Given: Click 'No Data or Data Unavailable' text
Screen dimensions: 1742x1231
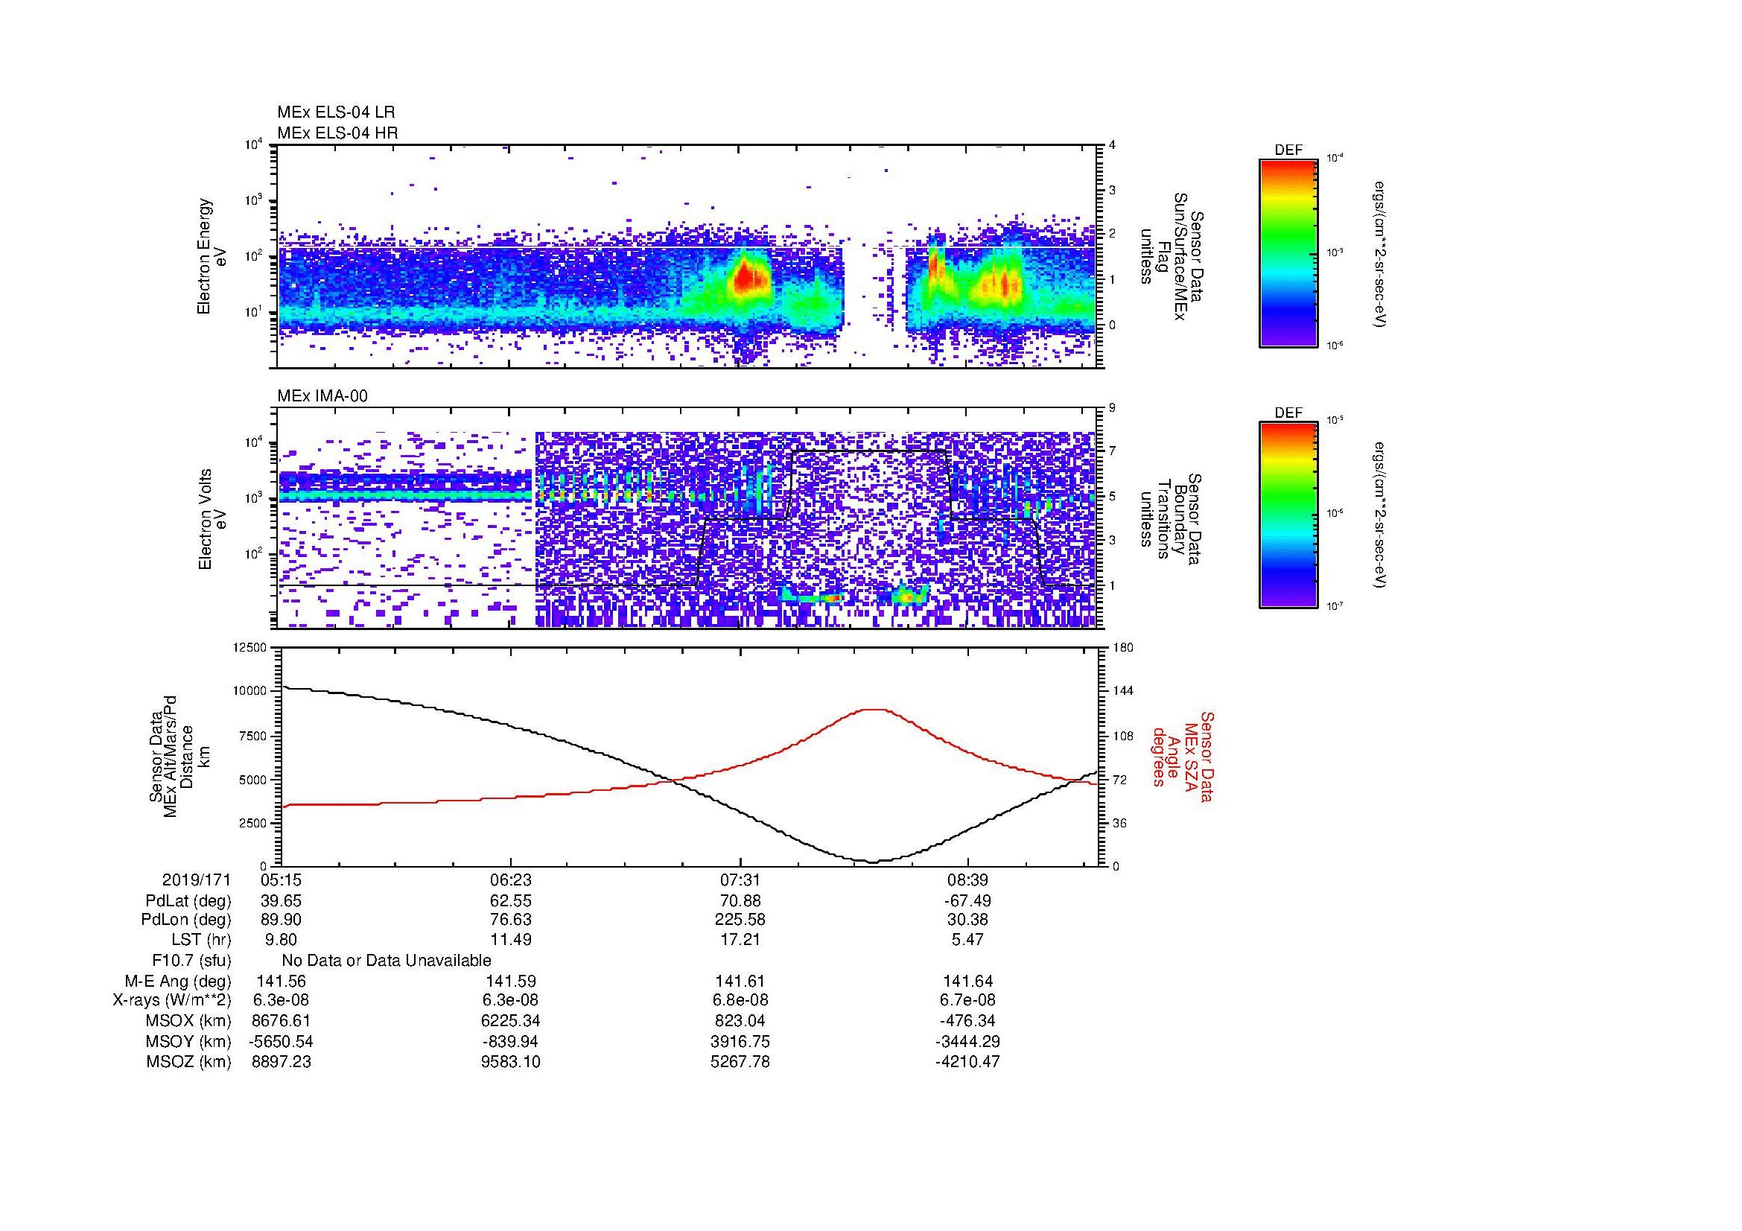Looking at the screenshot, I should tap(387, 961).
